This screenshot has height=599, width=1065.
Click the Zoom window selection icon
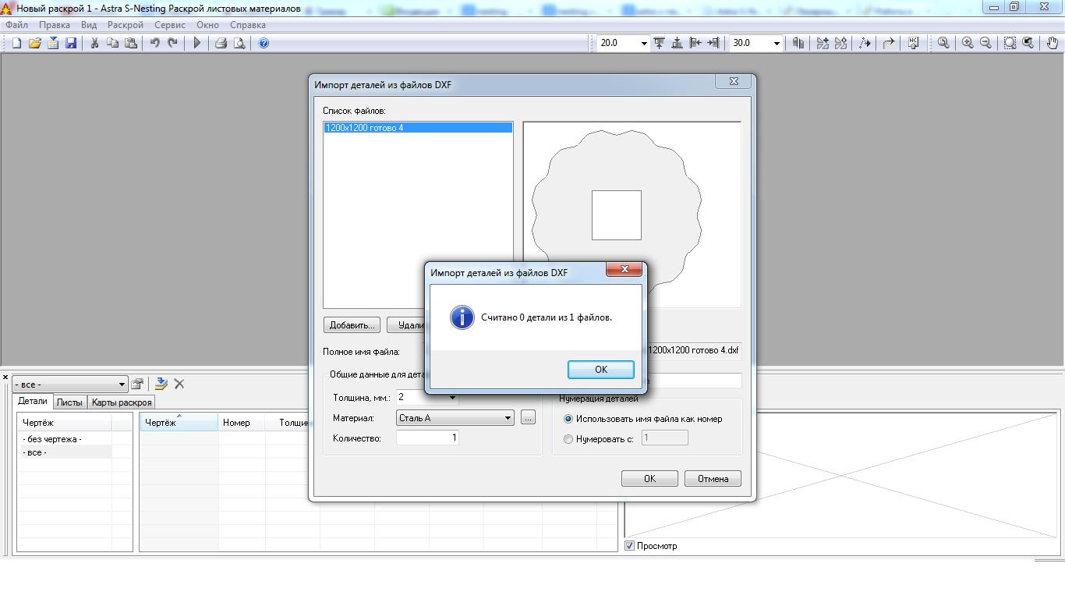pos(1010,44)
